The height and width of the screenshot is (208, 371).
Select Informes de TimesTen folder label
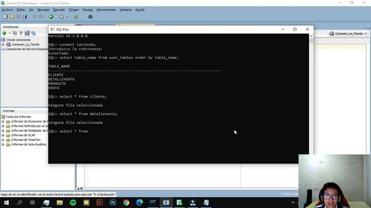(26, 140)
